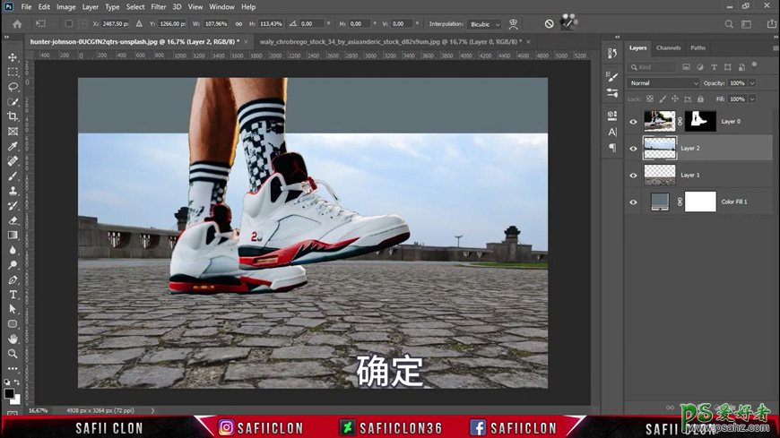Viewport: 780px width, 438px height.
Task: Open the Opacity slider dropdown arrow
Action: pos(752,83)
